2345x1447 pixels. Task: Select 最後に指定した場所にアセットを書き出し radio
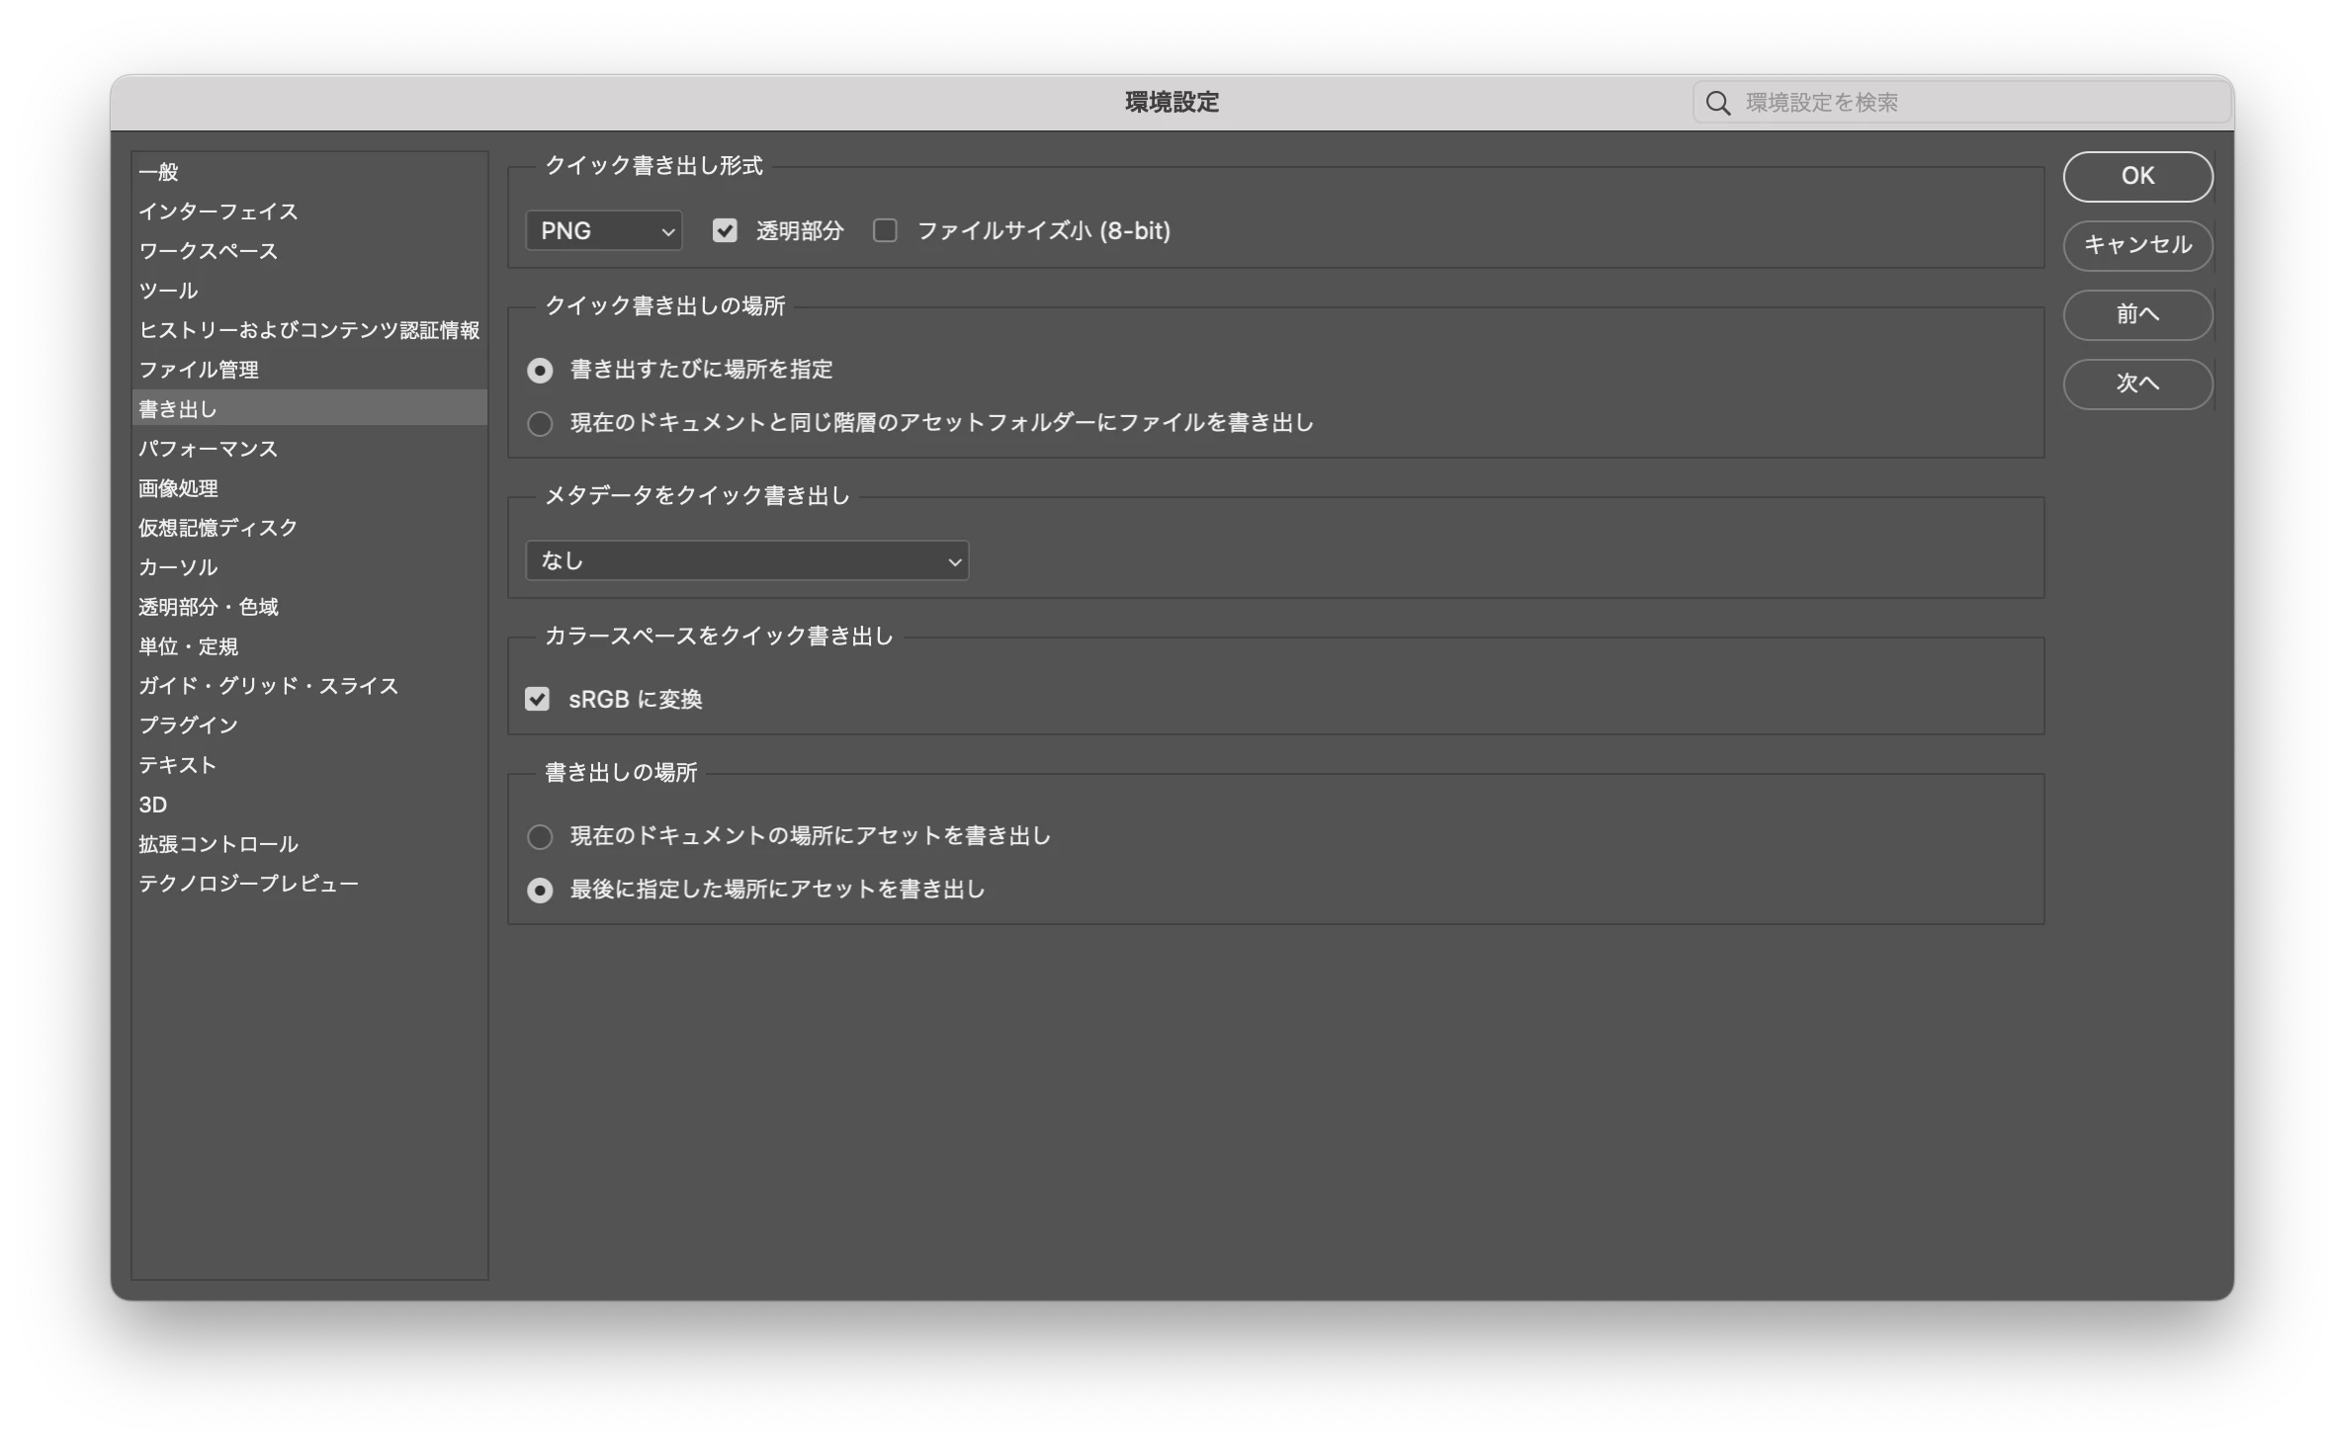point(540,891)
